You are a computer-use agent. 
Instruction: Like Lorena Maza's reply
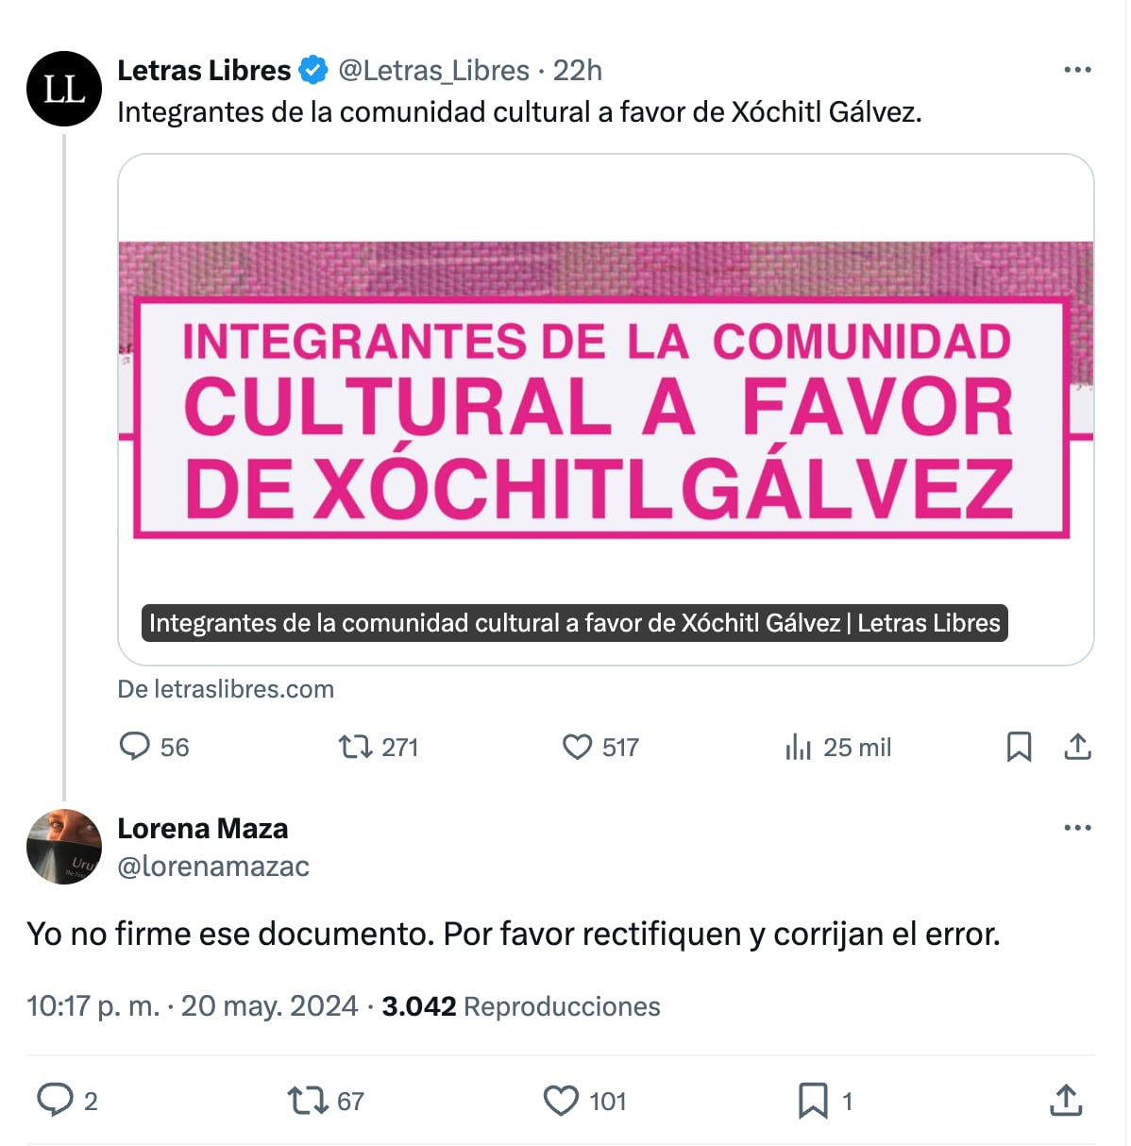[x=561, y=1100]
